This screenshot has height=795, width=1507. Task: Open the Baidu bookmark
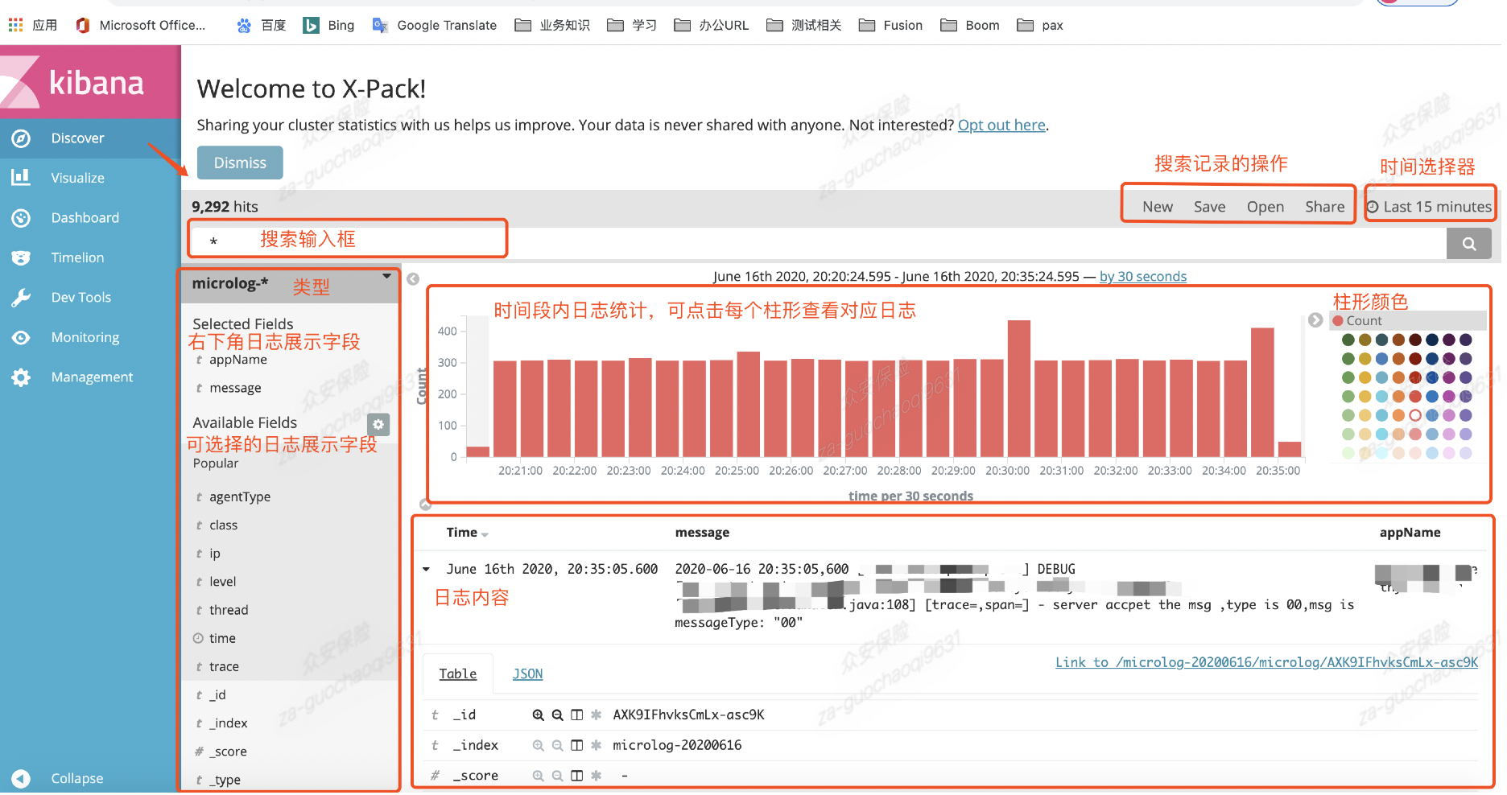tap(261, 25)
